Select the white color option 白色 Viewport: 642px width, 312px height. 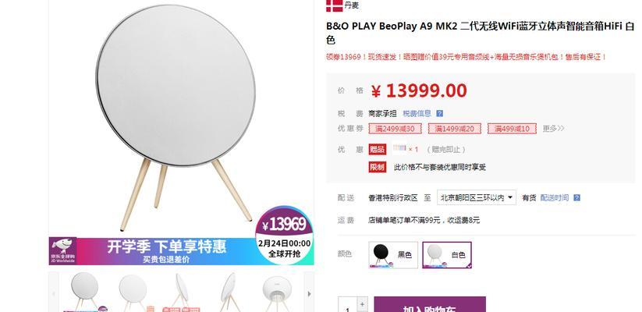pyautogui.click(x=447, y=255)
